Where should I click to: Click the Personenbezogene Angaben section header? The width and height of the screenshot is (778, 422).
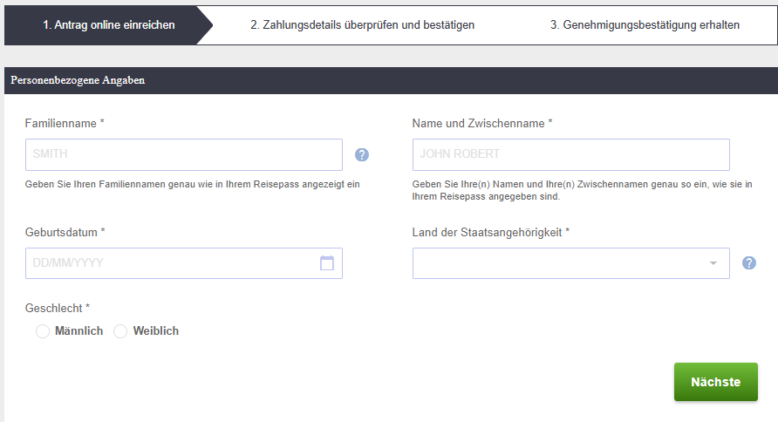coord(391,80)
